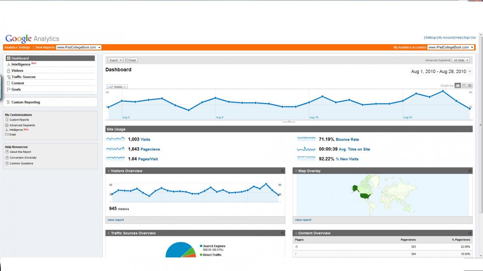
Task: Set Graph by to the third (month) view
Action: coord(470,85)
